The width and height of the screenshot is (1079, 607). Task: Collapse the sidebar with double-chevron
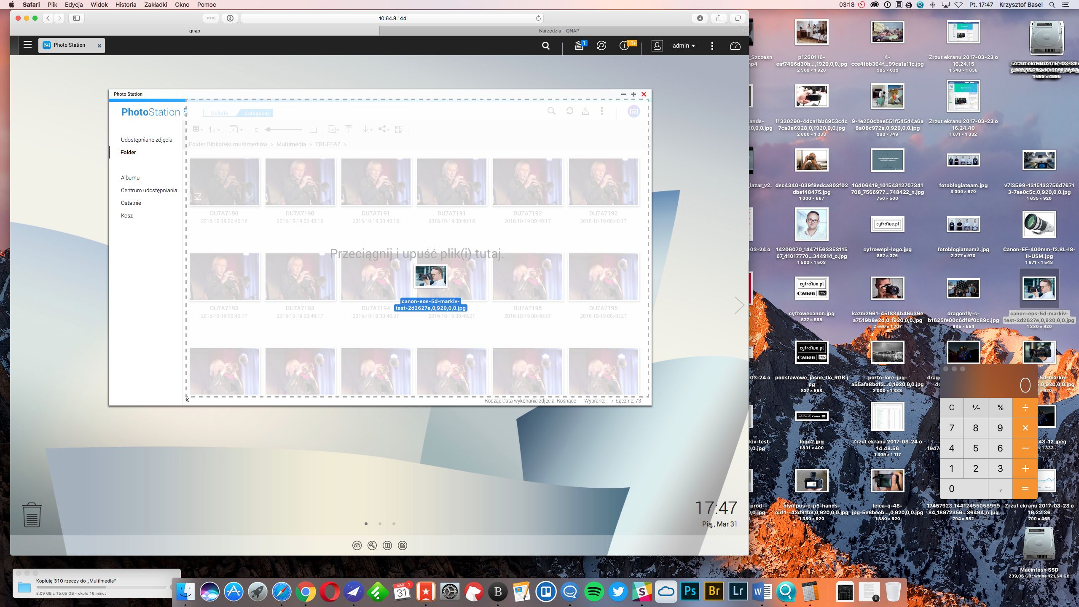(x=187, y=400)
